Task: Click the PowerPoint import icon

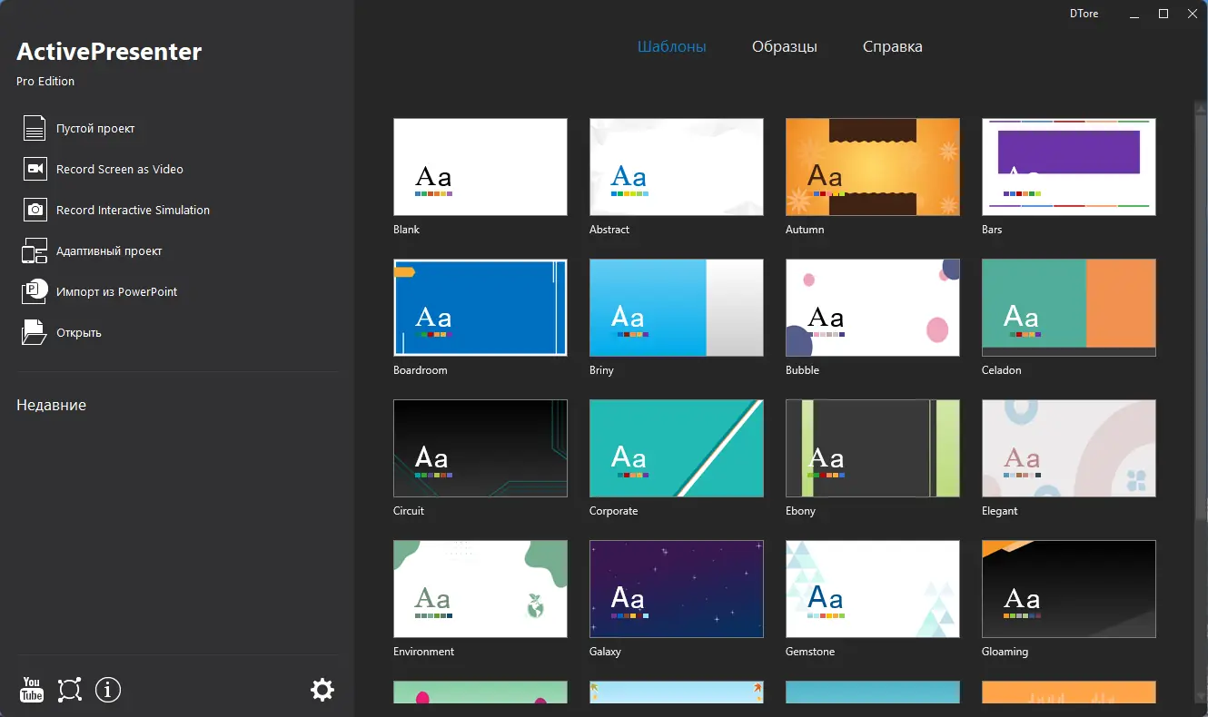Action: click(x=35, y=291)
